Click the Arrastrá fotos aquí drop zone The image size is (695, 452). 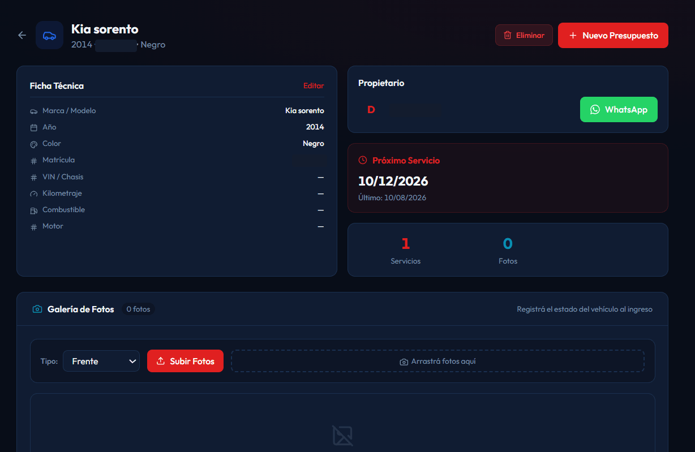(x=437, y=361)
